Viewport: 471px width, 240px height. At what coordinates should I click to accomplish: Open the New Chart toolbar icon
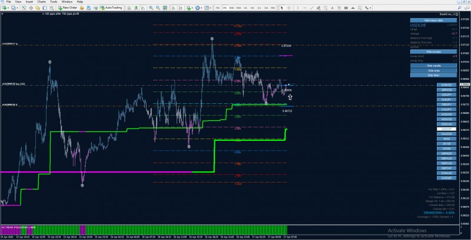(4, 8)
